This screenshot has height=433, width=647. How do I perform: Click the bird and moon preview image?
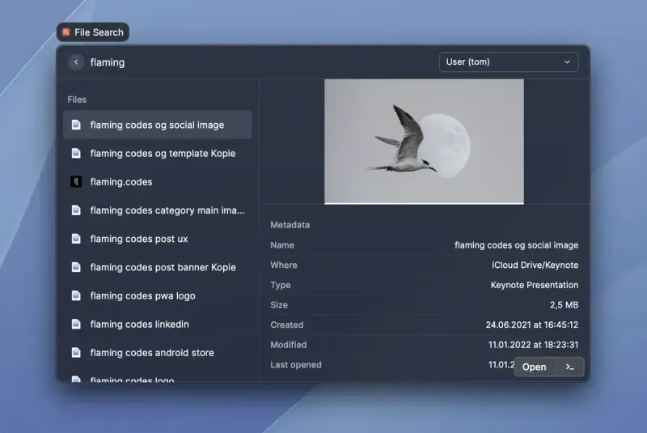(424, 142)
